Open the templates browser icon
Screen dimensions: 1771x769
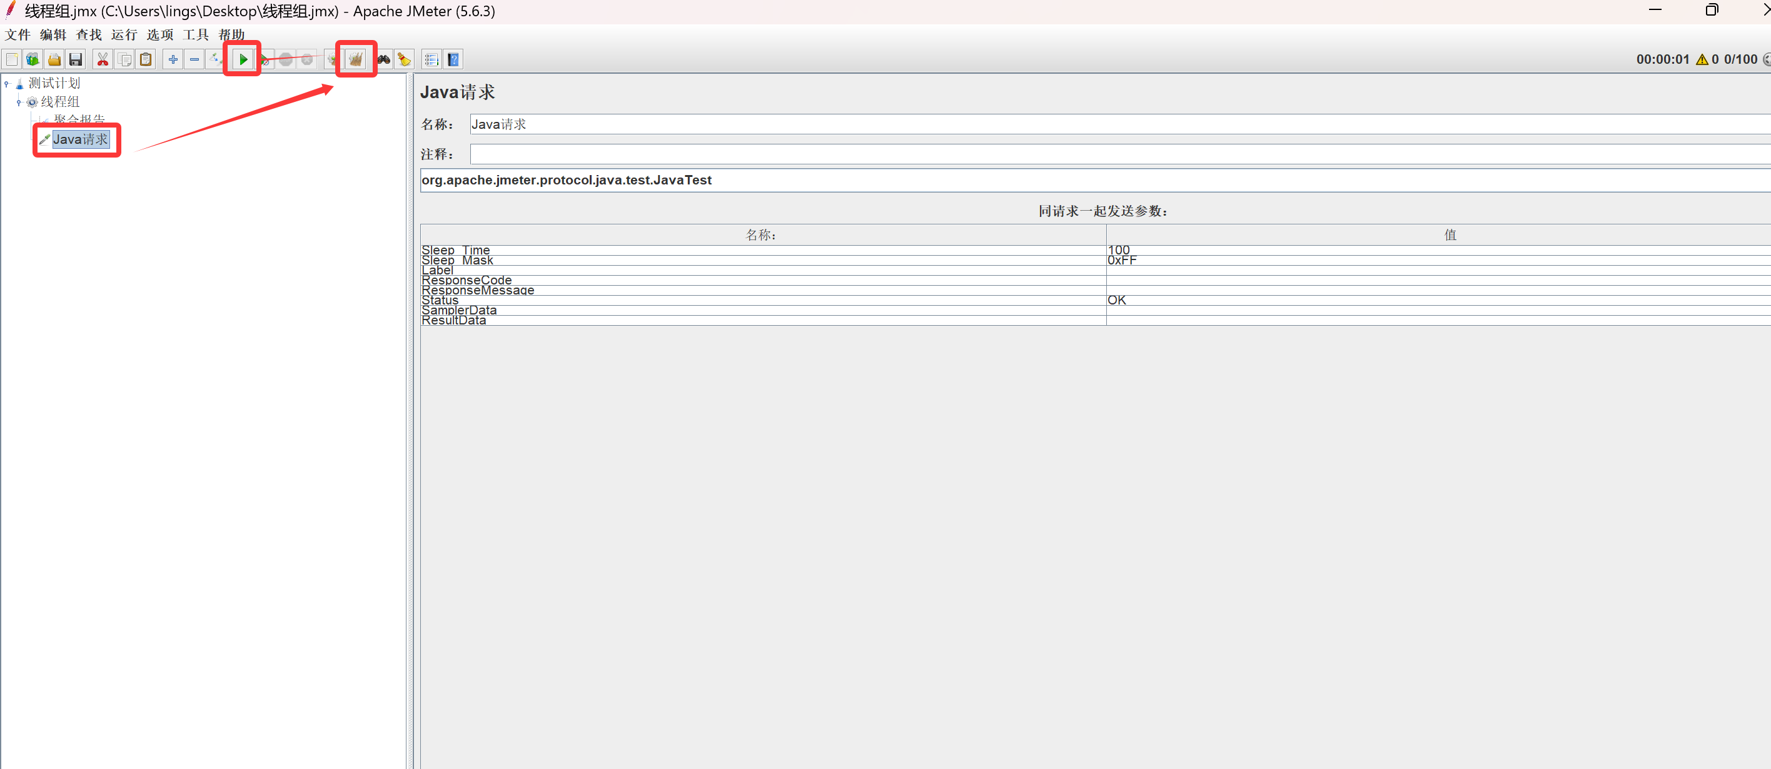click(33, 59)
